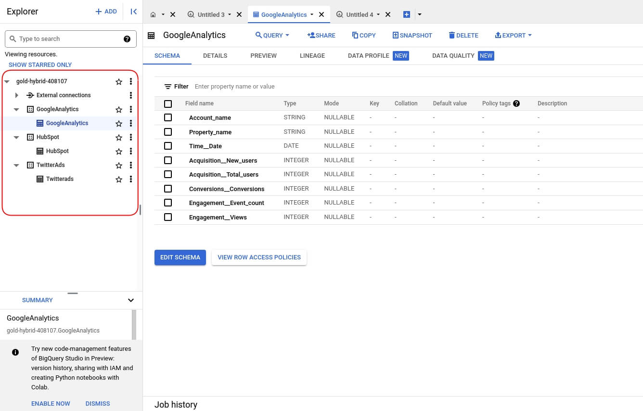The width and height of the screenshot is (643, 411).
Task: Expand the External connections node
Action: (x=17, y=95)
